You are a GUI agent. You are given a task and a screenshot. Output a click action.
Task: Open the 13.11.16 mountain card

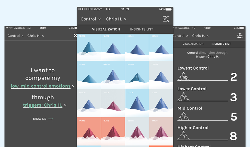coord(137,103)
